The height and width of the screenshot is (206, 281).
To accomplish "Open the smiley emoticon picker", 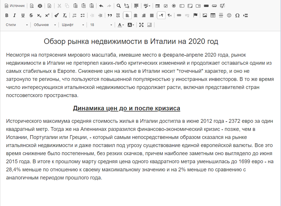I will click(229, 15).
